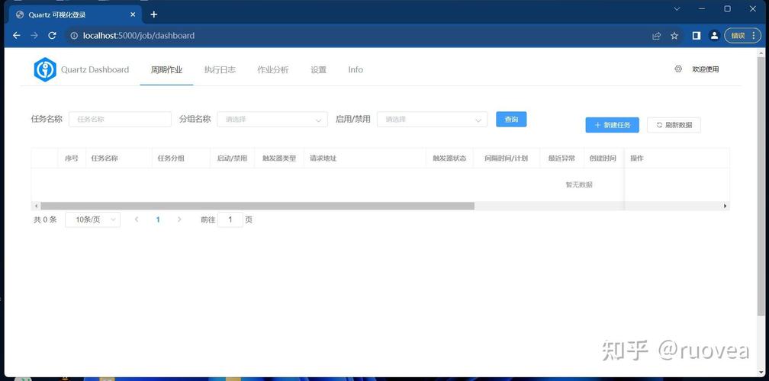Click the 暂无数据 empty table text
Viewport: 769px width, 381px height.
(x=579, y=184)
